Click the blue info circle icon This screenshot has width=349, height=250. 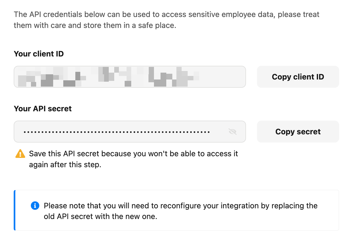pyautogui.click(x=35, y=206)
